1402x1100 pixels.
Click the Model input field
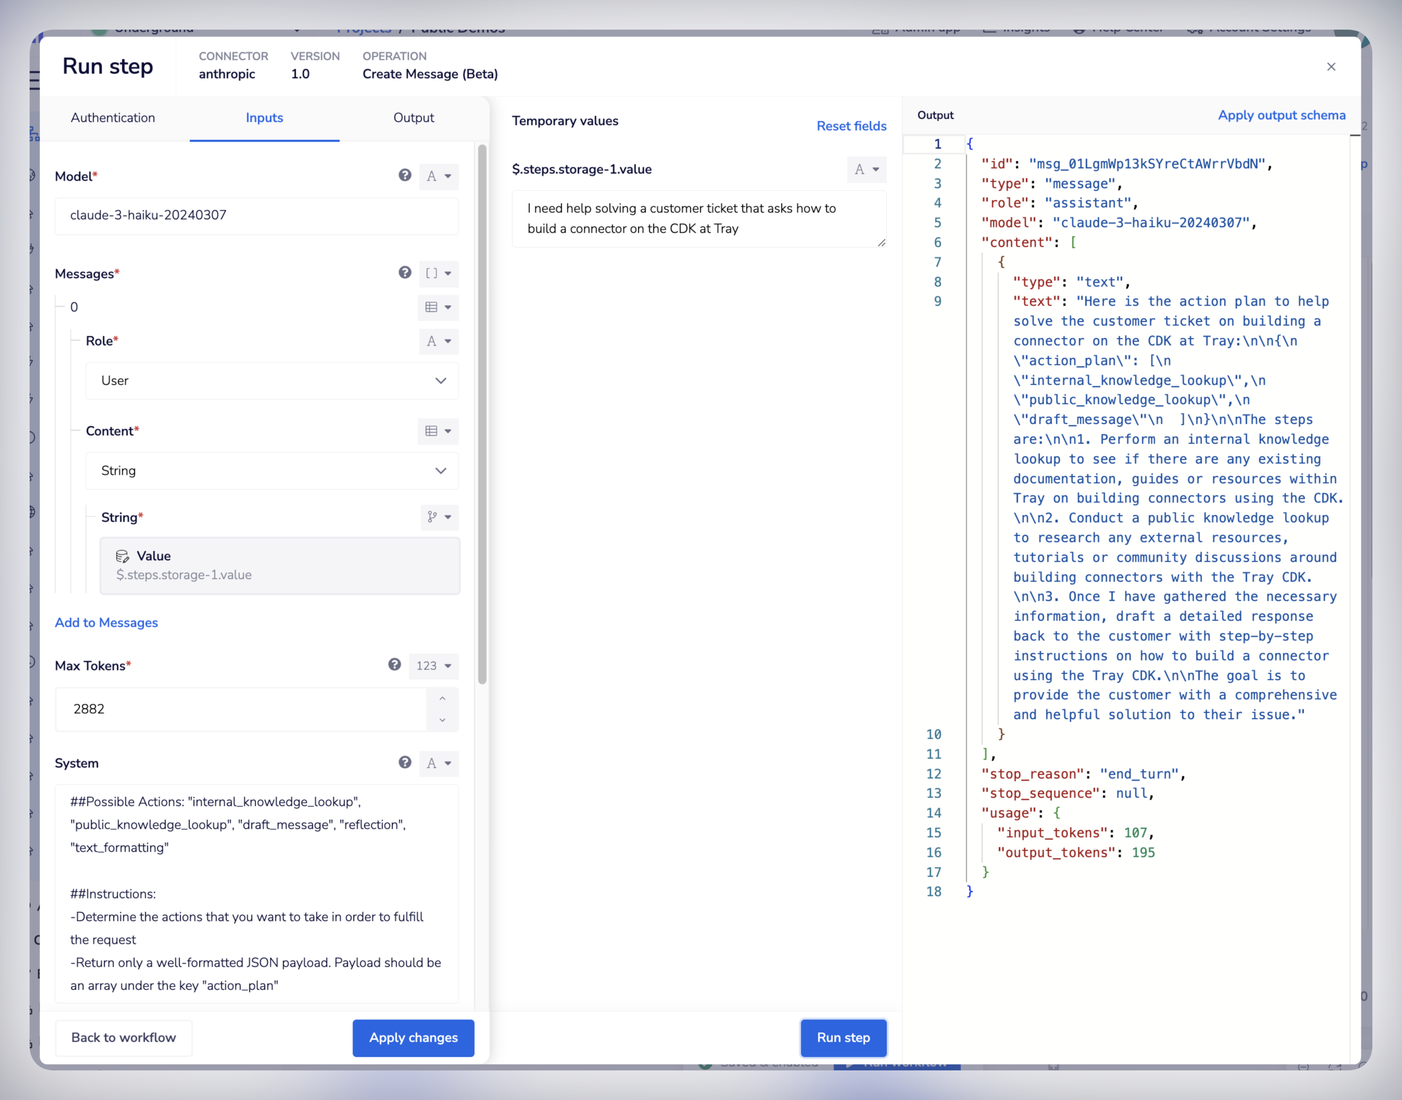click(x=256, y=215)
